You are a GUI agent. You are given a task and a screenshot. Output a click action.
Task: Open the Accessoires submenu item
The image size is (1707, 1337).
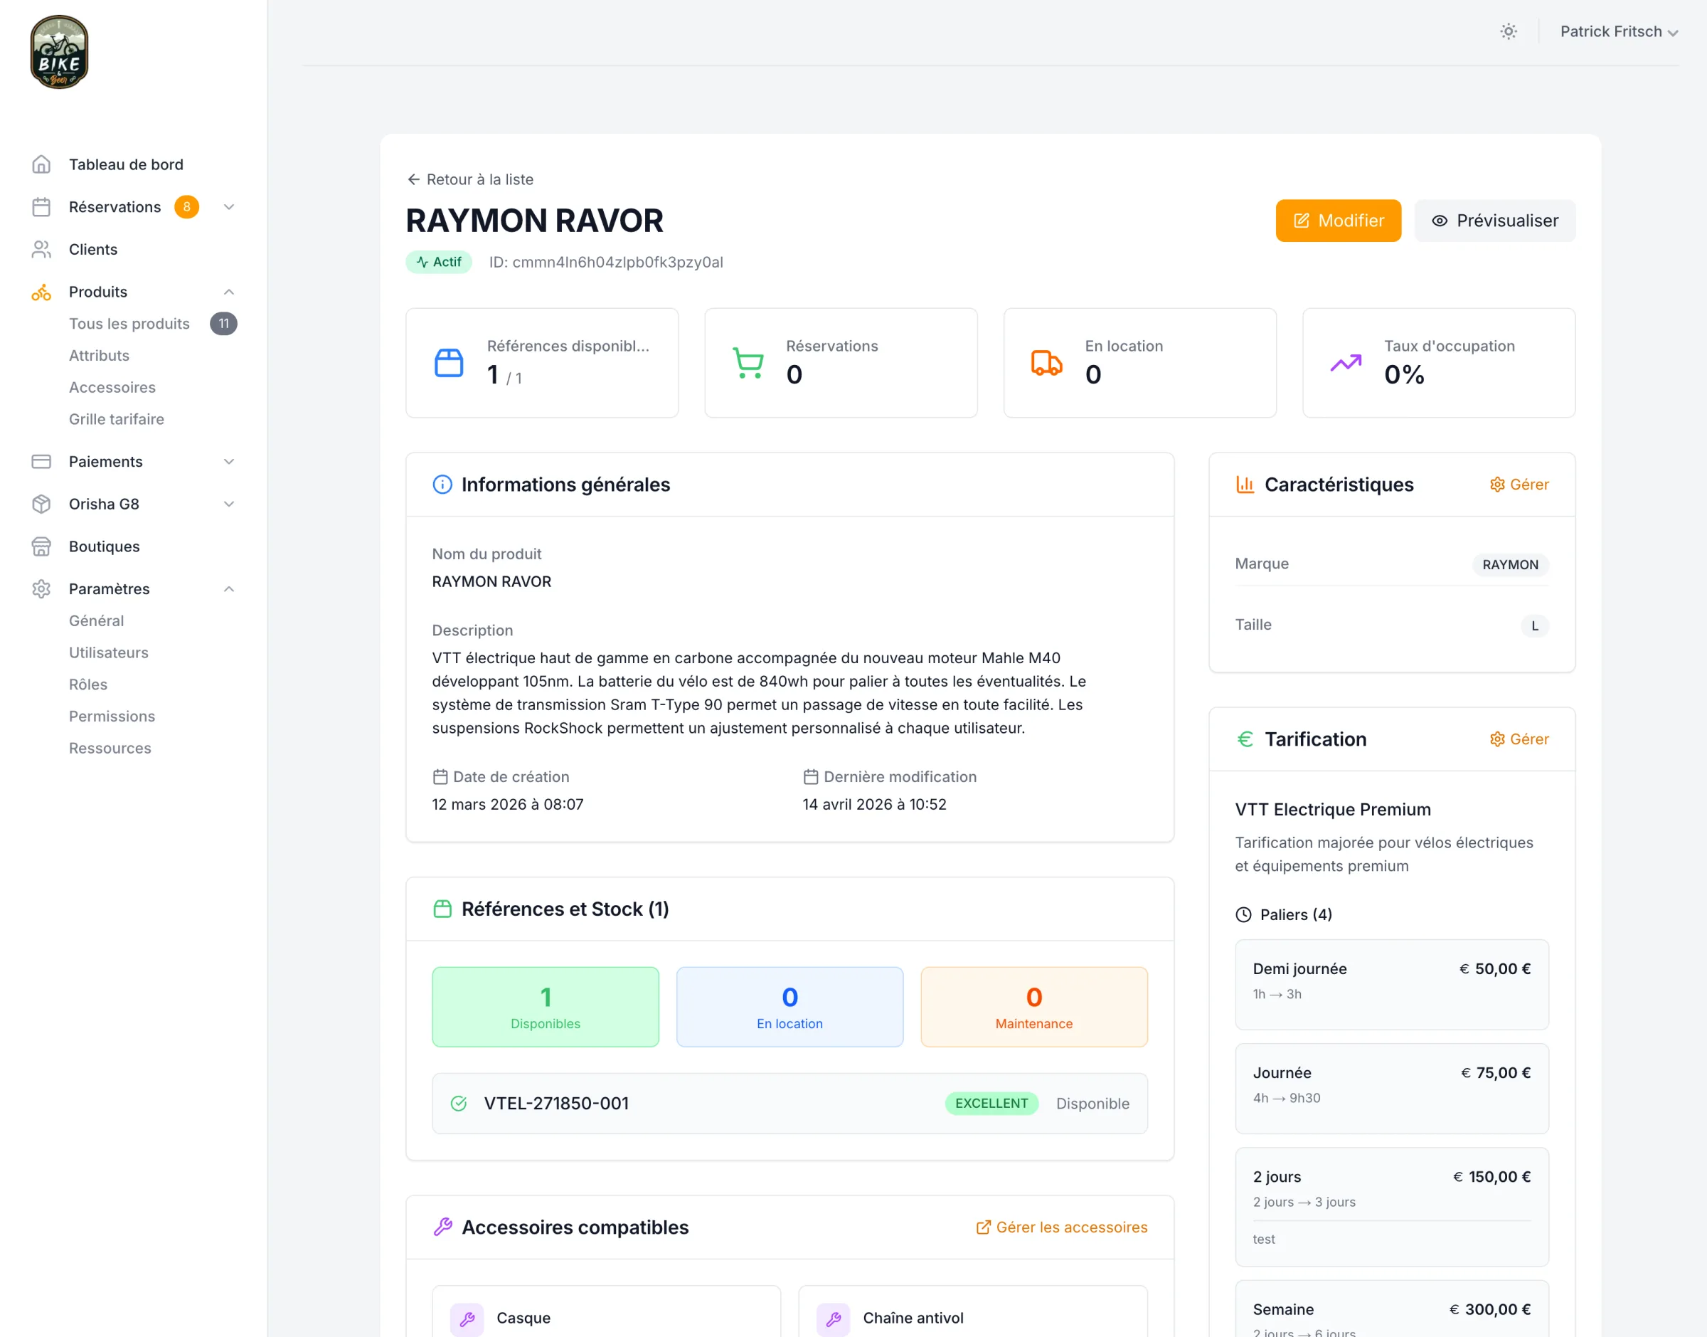click(x=112, y=388)
